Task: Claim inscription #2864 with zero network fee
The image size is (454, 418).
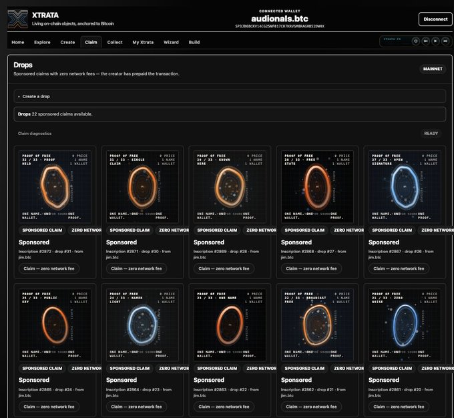Action: tap(136, 407)
